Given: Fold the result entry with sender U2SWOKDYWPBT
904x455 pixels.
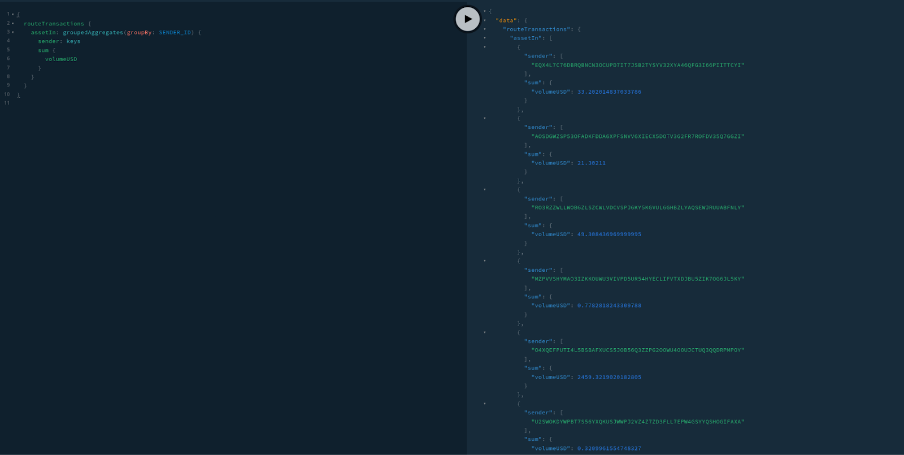Looking at the screenshot, I should click(485, 404).
